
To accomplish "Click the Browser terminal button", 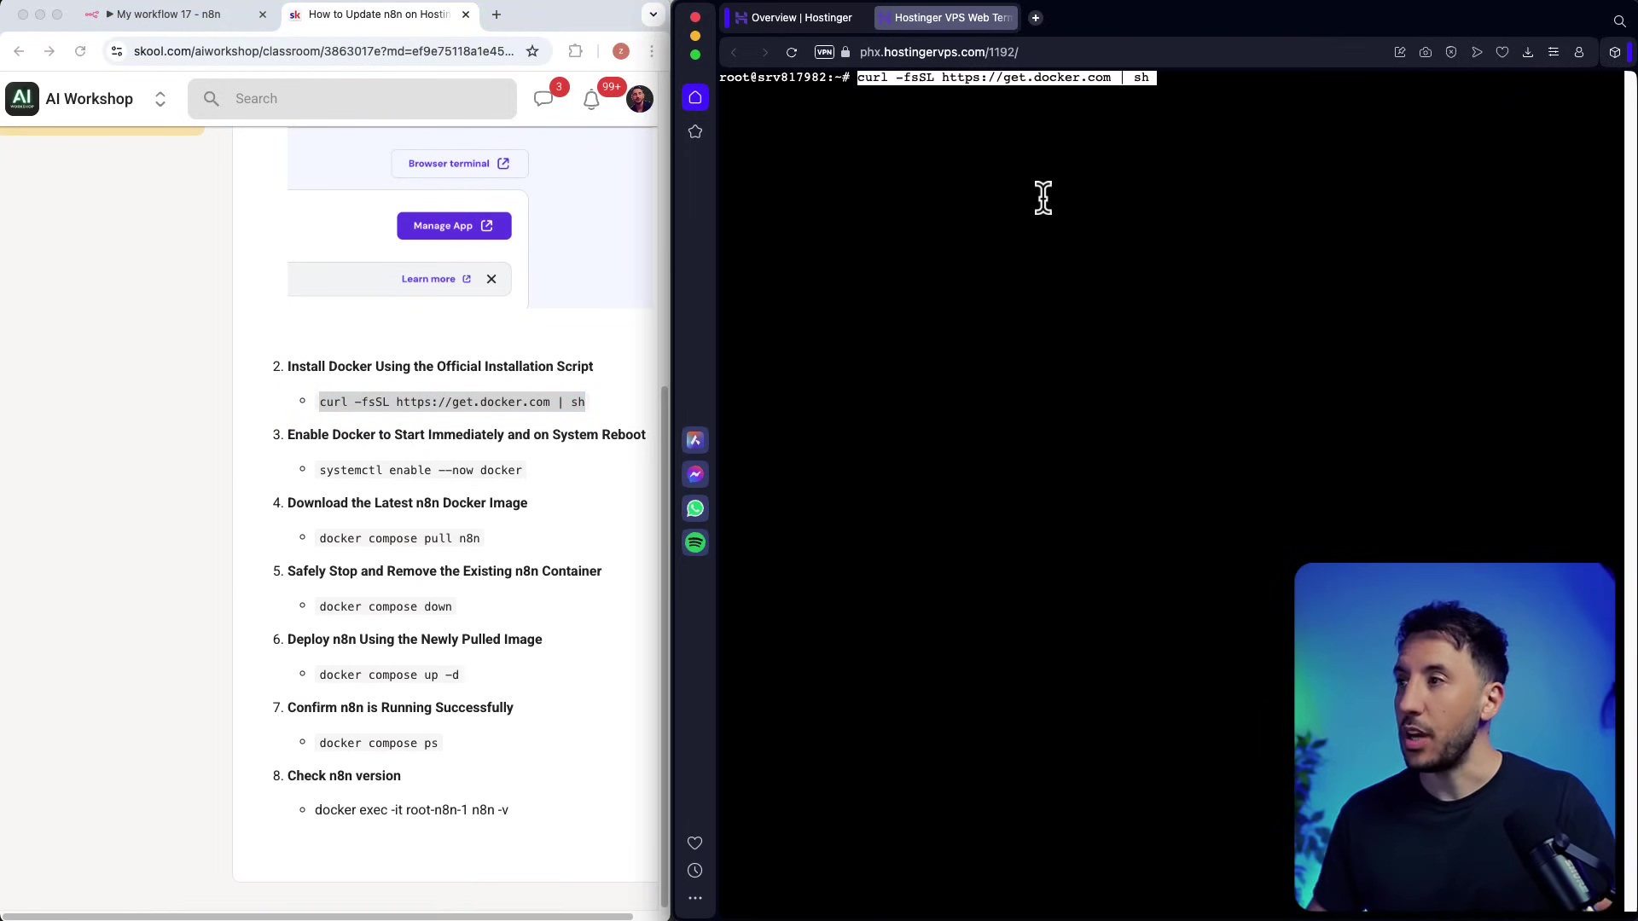I will point(459,164).
